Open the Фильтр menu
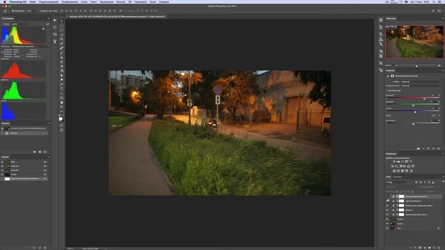The height and width of the screenshot is (250, 445). 120,1
